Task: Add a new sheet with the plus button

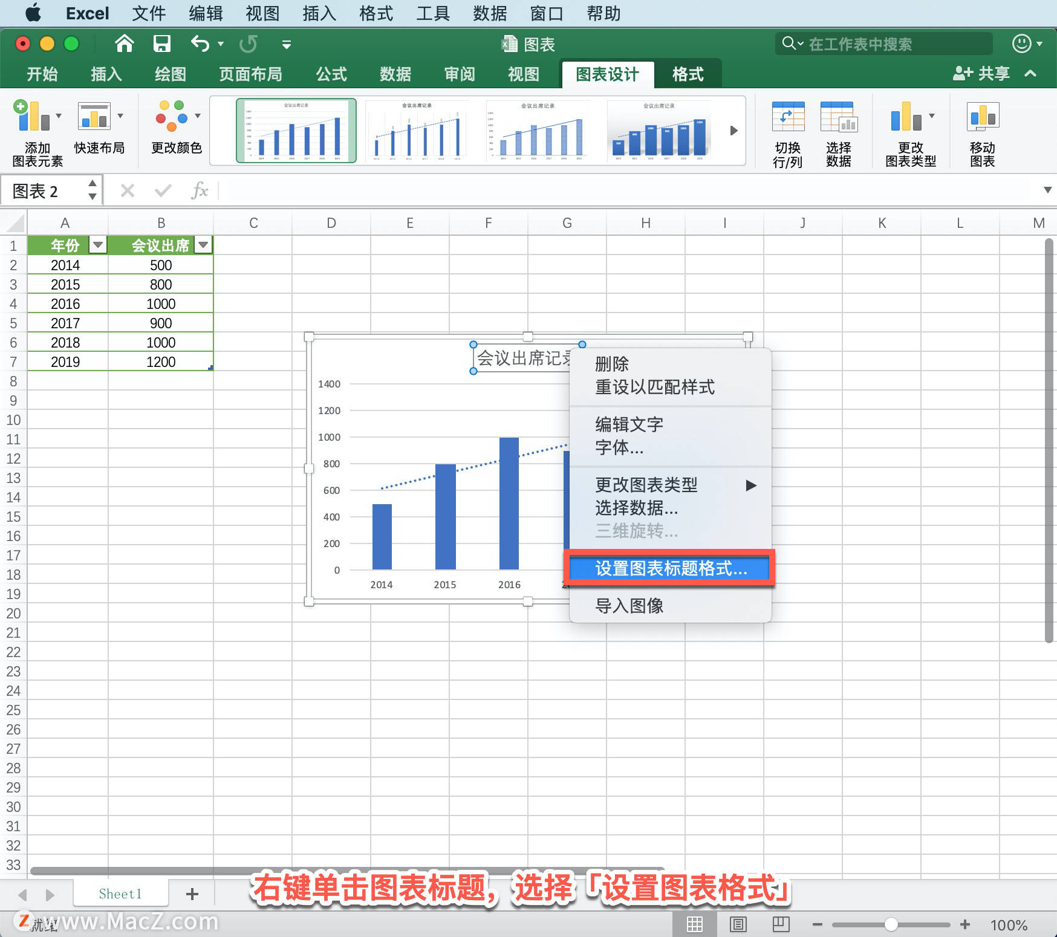Action: [x=192, y=893]
